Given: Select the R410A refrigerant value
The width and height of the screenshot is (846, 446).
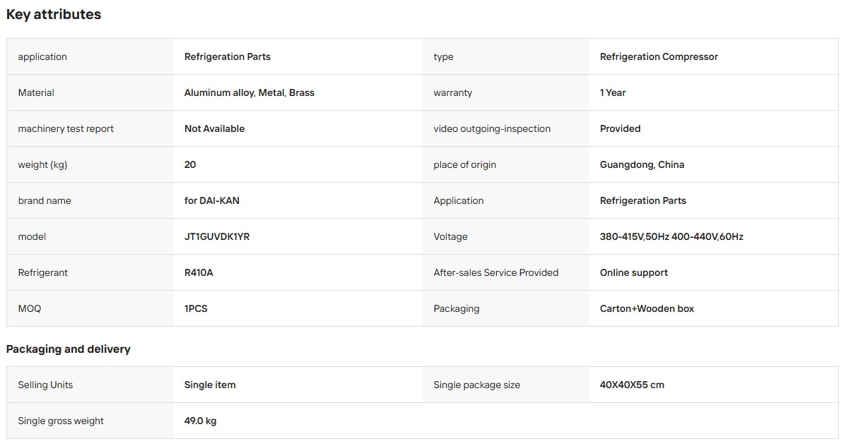Looking at the screenshot, I should pyautogui.click(x=199, y=272).
